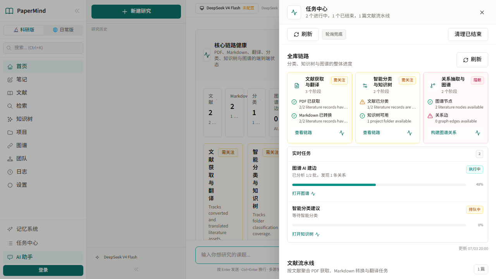Open 检索 in the sidebar
Viewport: 496px width, 279px height.
pyautogui.click(x=43, y=106)
